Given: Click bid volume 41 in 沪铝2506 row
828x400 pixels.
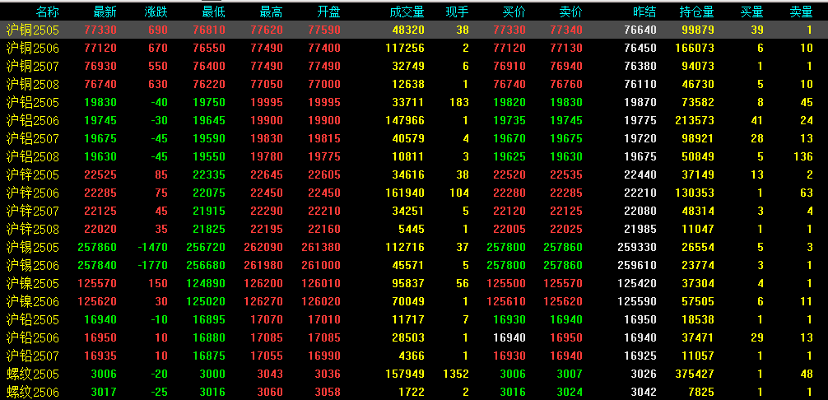Looking at the screenshot, I should coord(756,121).
